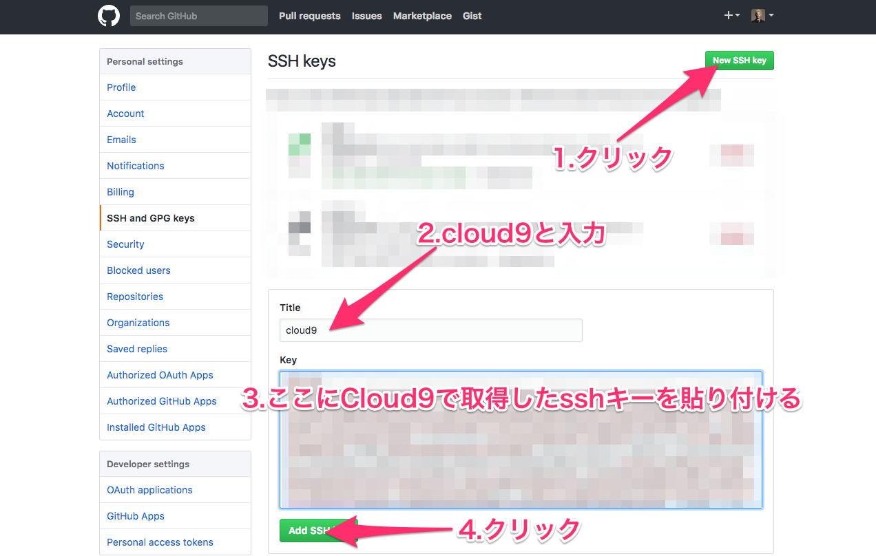This screenshot has height=556, width=876.
Task: Open Gist from the header
Action: (x=472, y=16)
